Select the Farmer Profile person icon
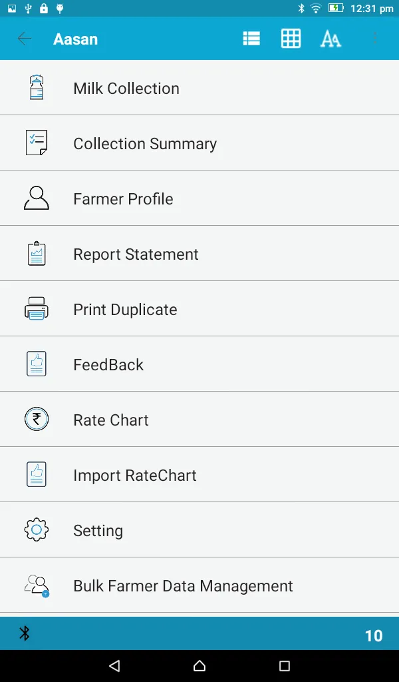This screenshot has width=399, height=682. point(36,198)
